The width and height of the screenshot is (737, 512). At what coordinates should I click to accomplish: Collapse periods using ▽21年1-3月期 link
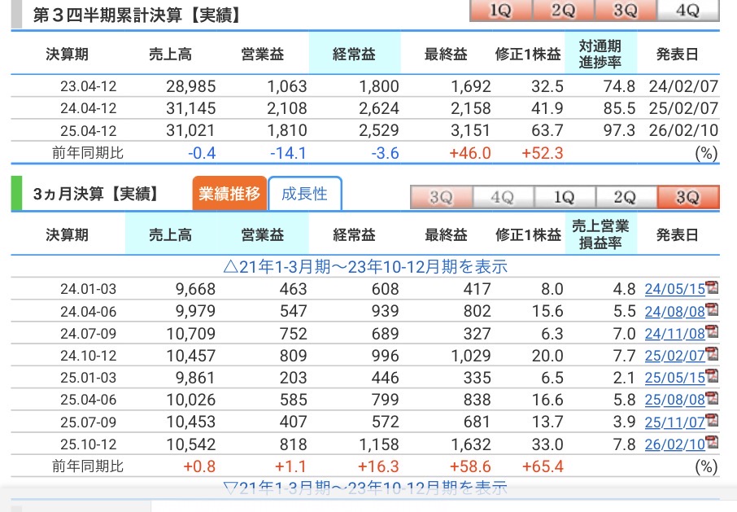[365, 488]
